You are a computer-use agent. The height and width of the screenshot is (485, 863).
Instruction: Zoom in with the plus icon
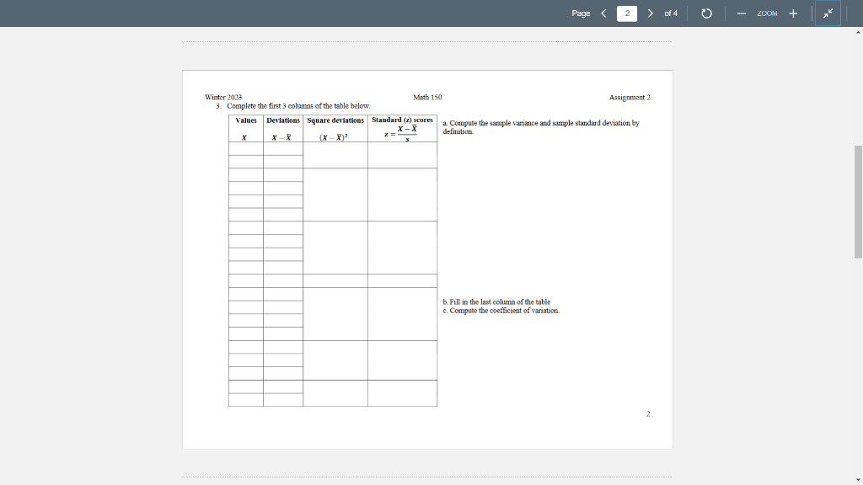[x=793, y=13]
